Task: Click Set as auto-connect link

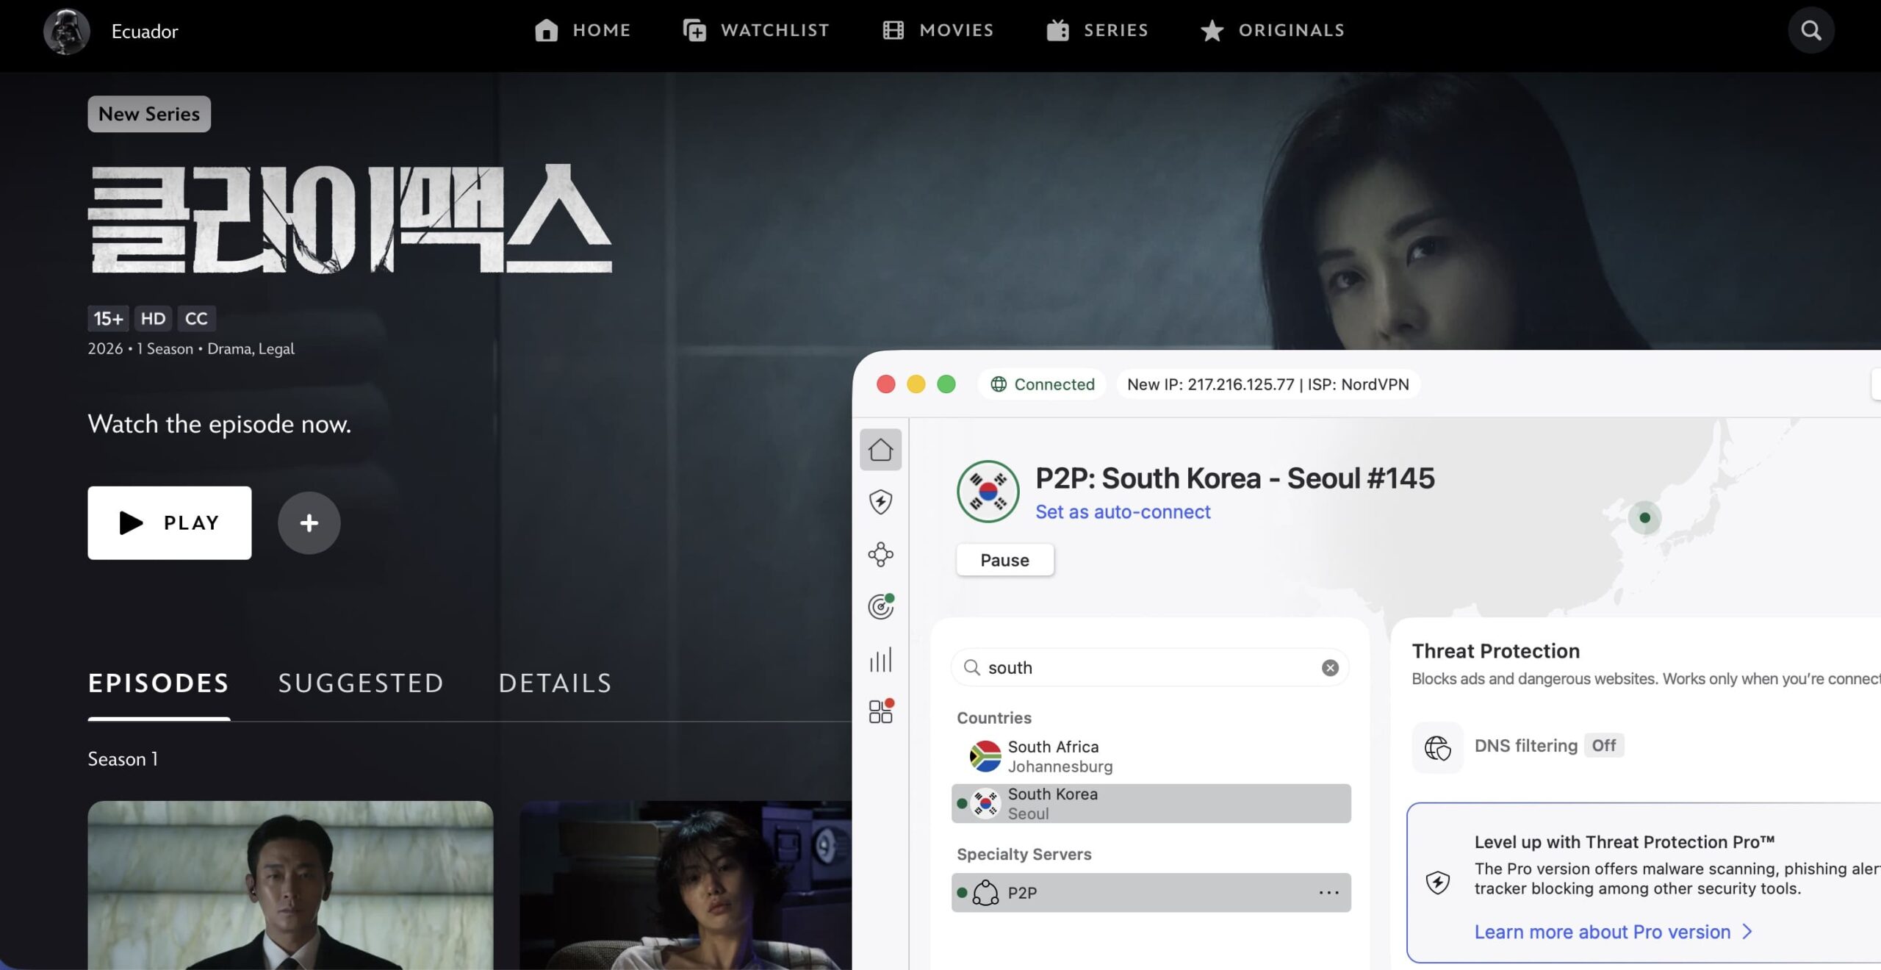Action: pos(1122,511)
